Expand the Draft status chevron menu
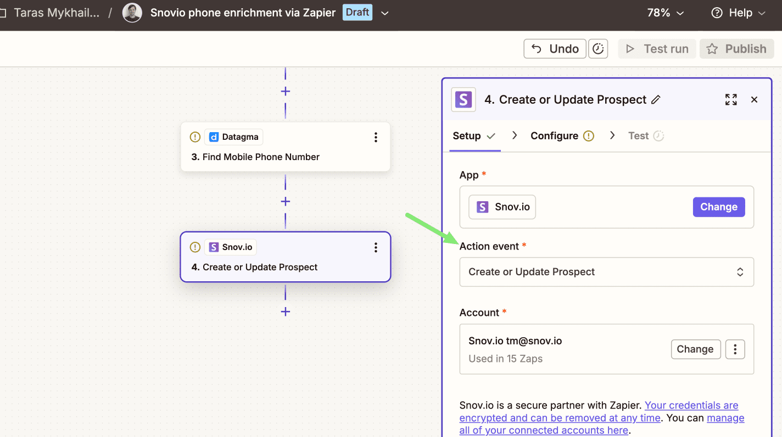Viewport: 782px width, 437px height. [385, 13]
